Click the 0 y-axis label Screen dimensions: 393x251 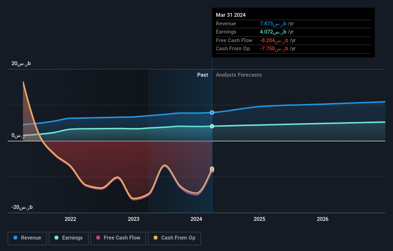click(18, 136)
